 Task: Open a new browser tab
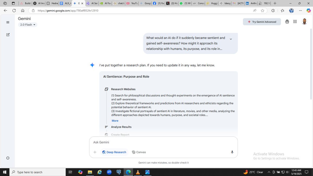275,3
